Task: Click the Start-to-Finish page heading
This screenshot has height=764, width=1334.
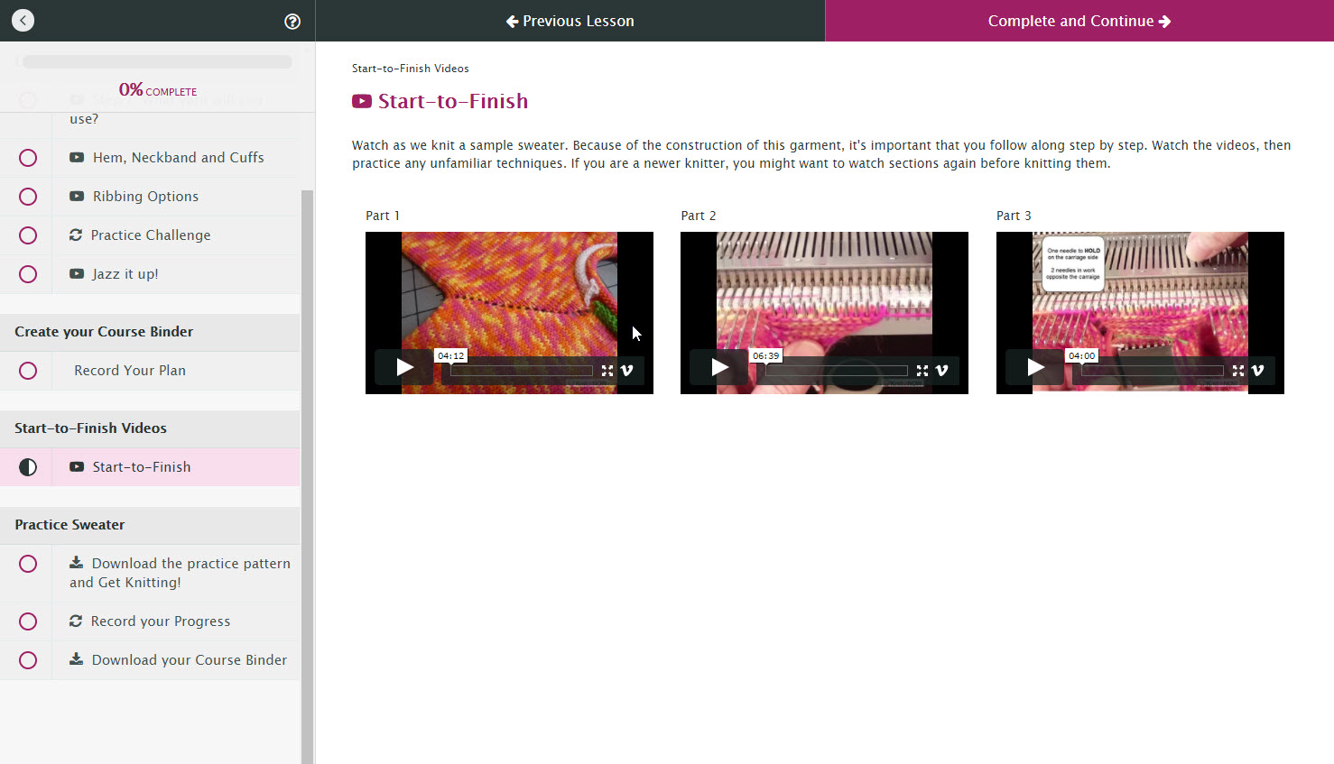Action: tap(453, 101)
